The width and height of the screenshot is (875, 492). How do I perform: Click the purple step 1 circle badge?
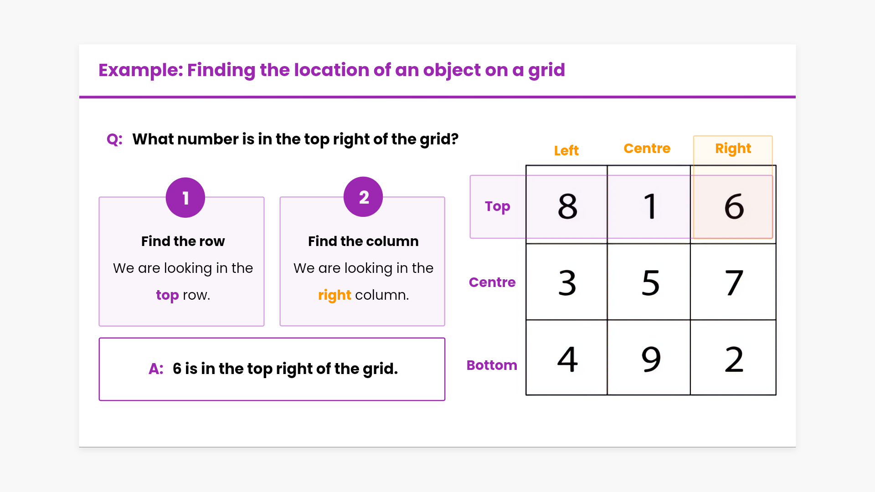pos(185,198)
